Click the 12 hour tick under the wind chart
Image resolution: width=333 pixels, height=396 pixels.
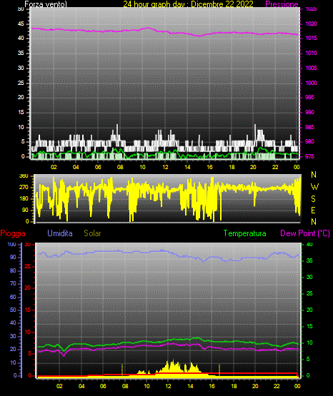coord(165,167)
